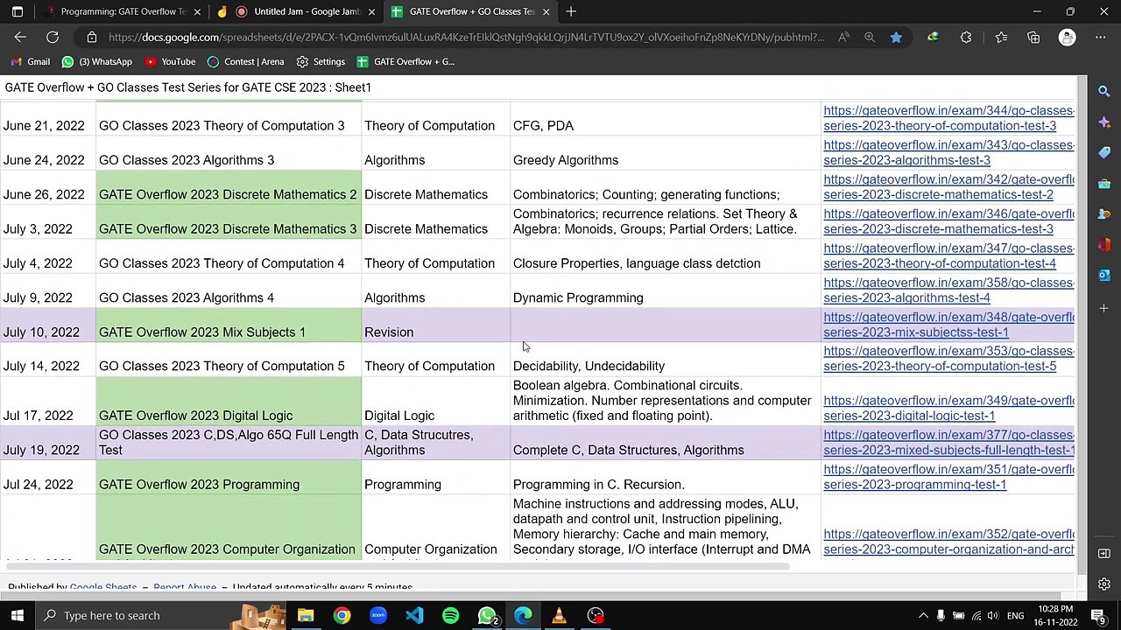
Task: Open the mixed subjects full length test link
Action: 948,443
